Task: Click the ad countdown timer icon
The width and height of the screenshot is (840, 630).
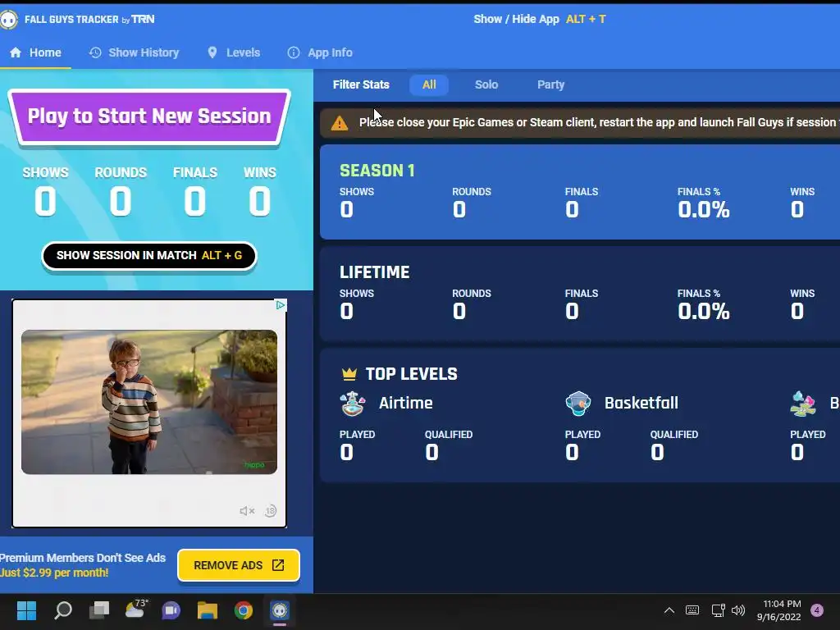Action: (x=271, y=511)
